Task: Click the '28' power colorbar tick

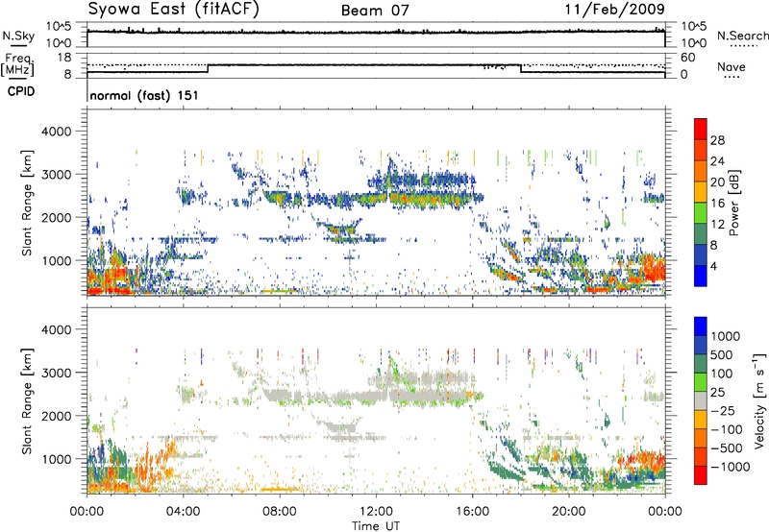Action: click(x=717, y=140)
